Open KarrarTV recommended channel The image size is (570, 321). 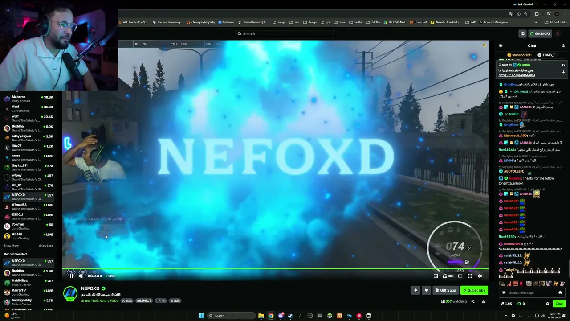[28, 292]
